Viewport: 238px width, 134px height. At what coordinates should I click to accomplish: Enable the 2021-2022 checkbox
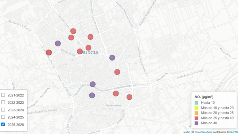click(x=3, y=95)
